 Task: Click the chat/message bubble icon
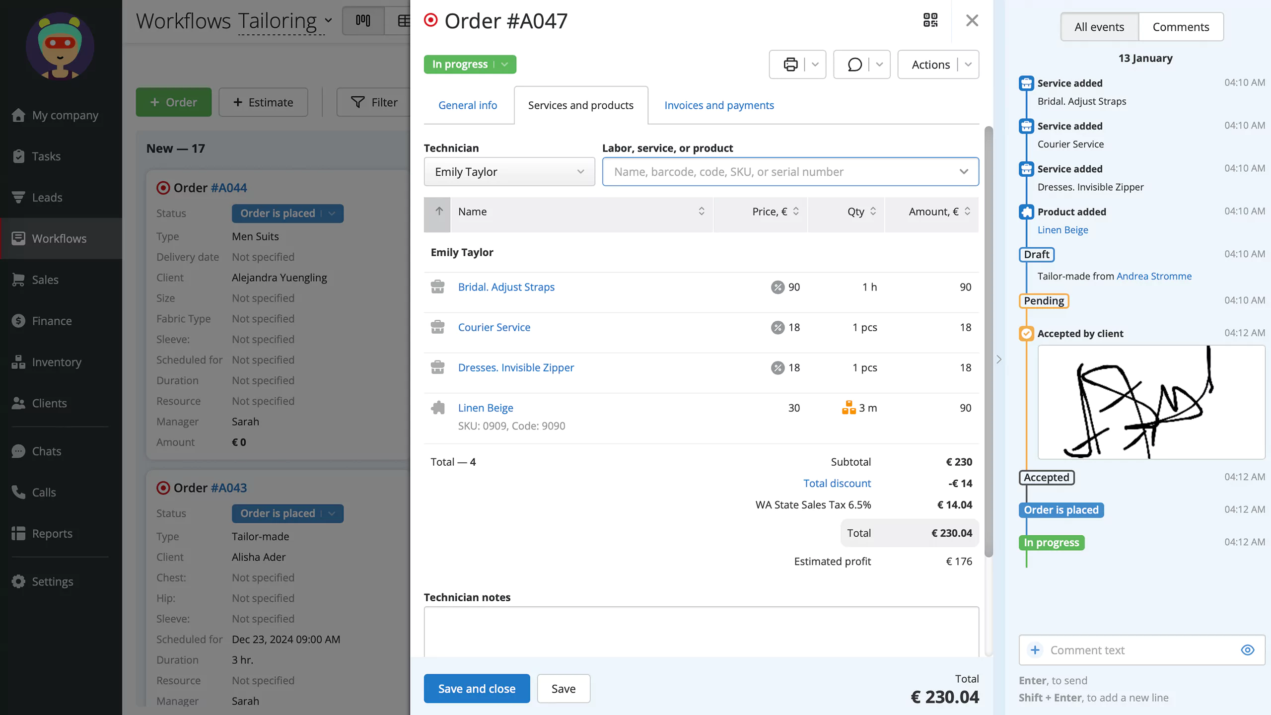[x=854, y=64]
